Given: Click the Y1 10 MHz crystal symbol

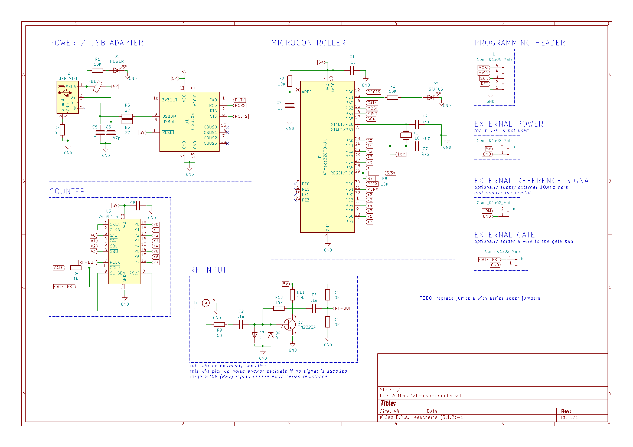Looking at the screenshot, I should (406, 135).
